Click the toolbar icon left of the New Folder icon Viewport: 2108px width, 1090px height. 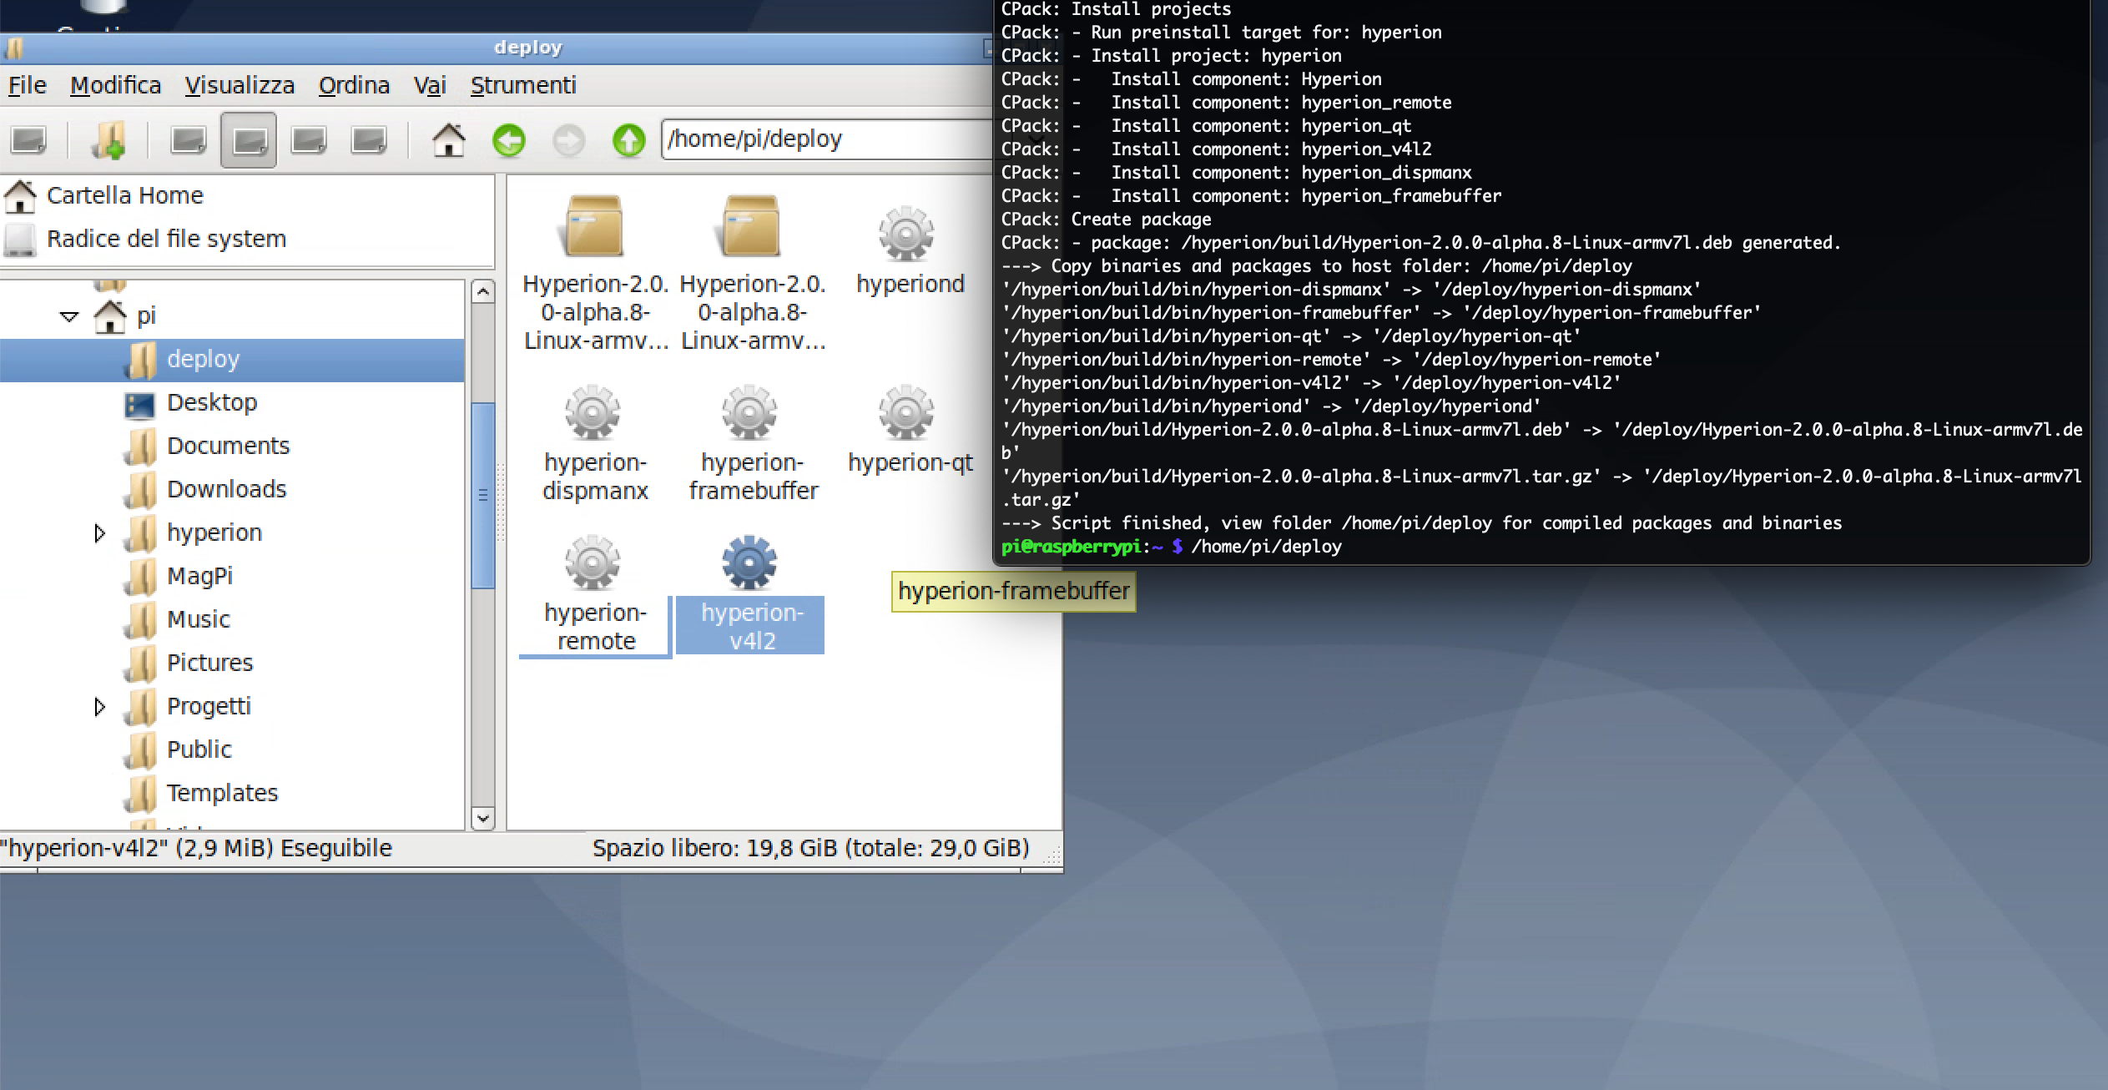(x=28, y=140)
